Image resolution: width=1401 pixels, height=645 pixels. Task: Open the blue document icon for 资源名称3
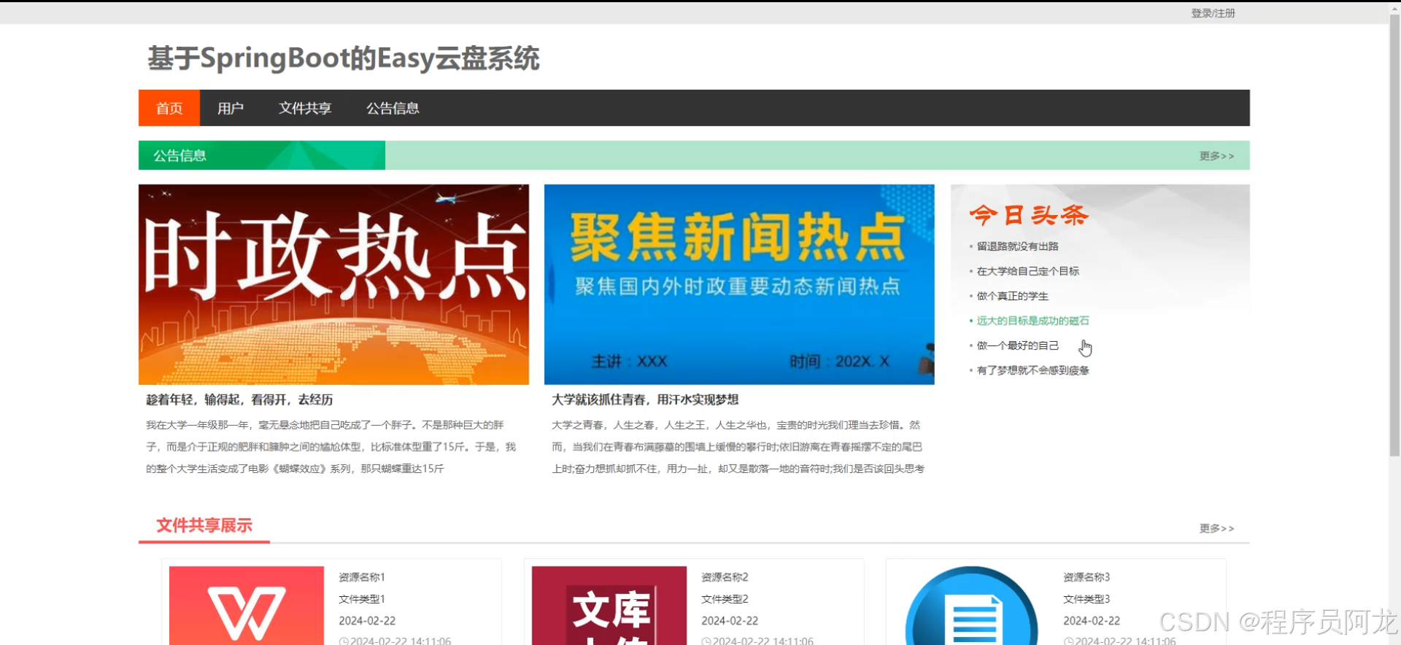click(x=972, y=606)
